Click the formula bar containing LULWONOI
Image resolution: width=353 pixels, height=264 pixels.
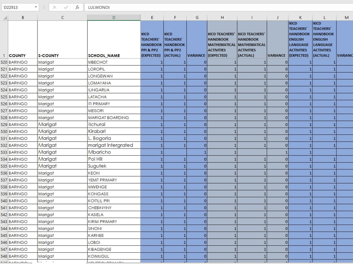click(x=219, y=7)
